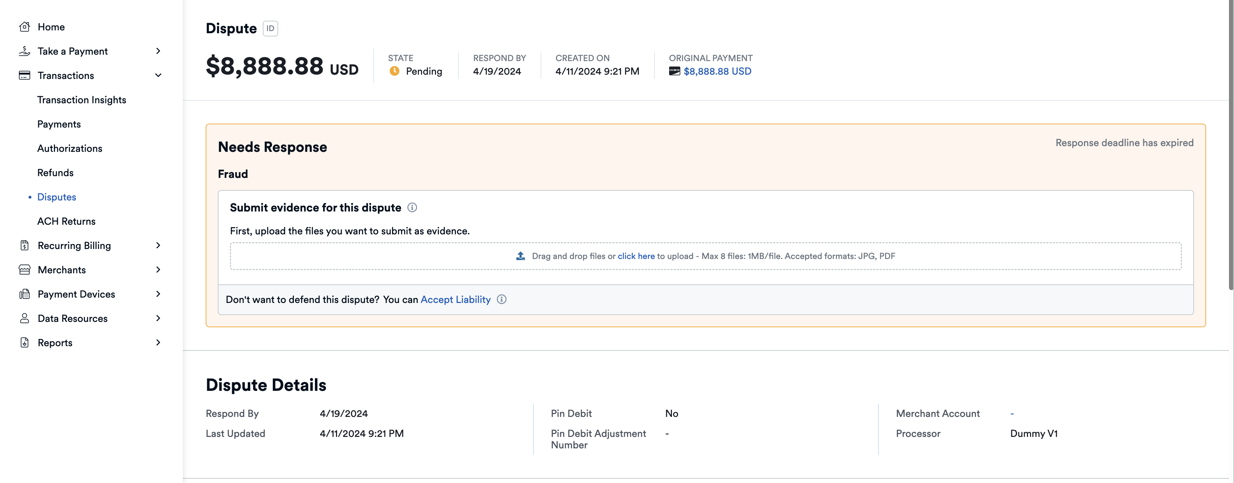Viewport: 1234px width, 483px height.
Task: Open original payment $8,888.88 USD link
Action: click(x=717, y=71)
